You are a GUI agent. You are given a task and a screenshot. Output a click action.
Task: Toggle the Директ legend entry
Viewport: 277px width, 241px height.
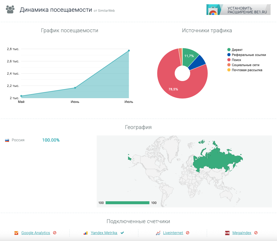[235, 50]
